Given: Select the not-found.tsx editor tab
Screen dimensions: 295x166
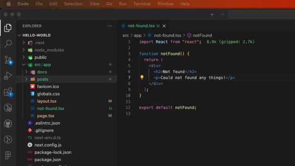Looking at the screenshot, I should pyautogui.click(x=143, y=26).
